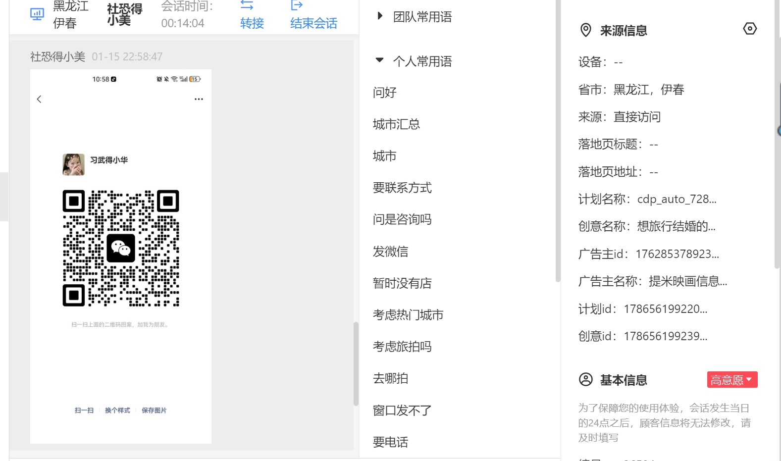
Task: Click the 省市：黑龙江，伊春 field
Action: point(631,90)
